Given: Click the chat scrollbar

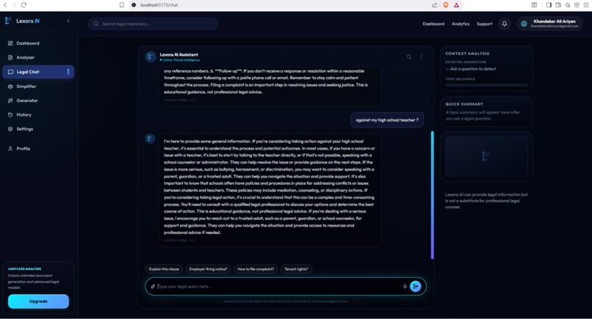Looking at the screenshot, I should [433, 195].
